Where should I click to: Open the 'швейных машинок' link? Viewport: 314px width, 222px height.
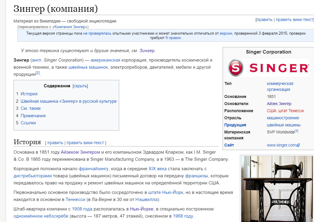88,67
